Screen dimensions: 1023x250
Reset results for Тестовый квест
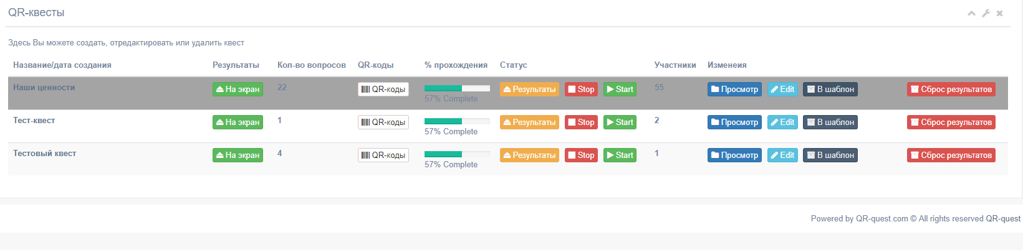coord(951,155)
